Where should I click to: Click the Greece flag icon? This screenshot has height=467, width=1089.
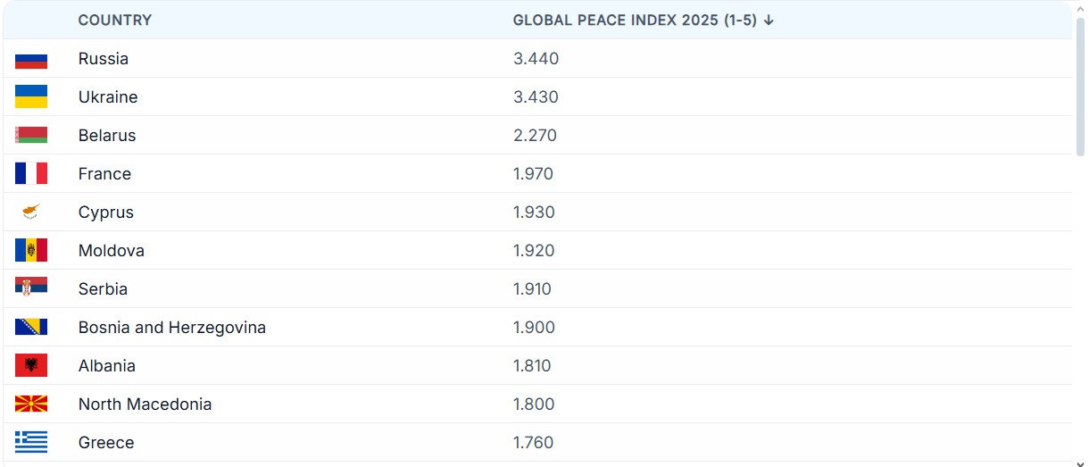click(31, 443)
